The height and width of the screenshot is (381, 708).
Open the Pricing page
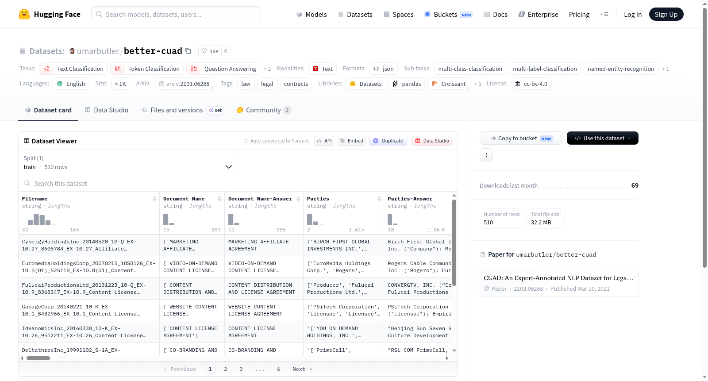579,14
